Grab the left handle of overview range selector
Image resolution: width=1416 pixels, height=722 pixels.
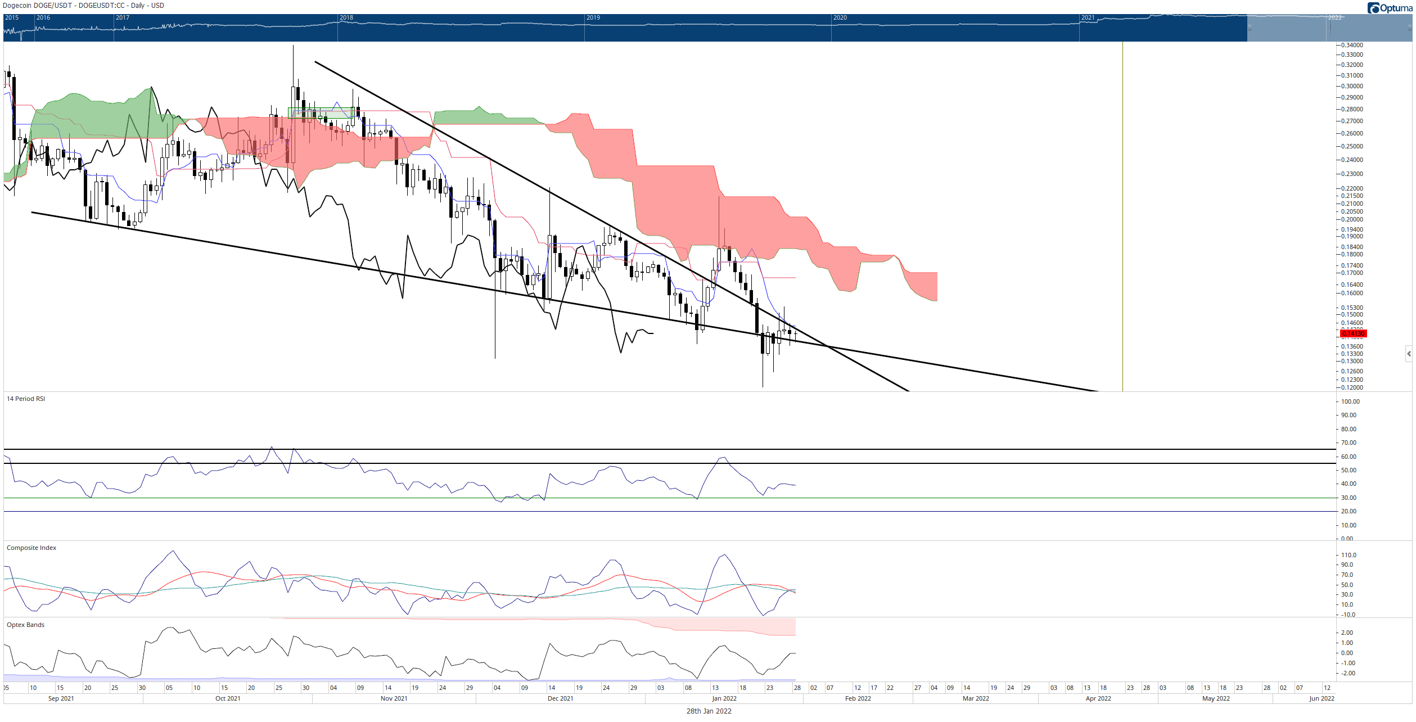point(1250,28)
